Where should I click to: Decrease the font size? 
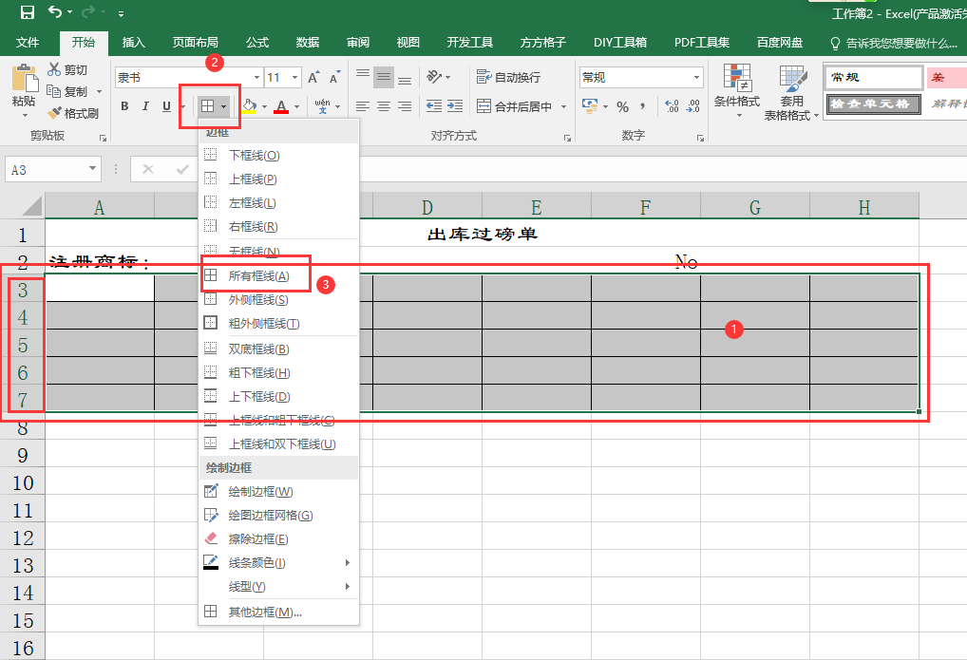[335, 78]
